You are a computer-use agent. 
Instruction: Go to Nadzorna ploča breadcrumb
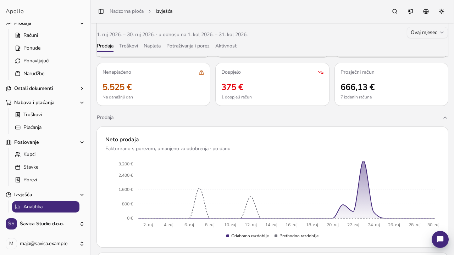coord(127,11)
